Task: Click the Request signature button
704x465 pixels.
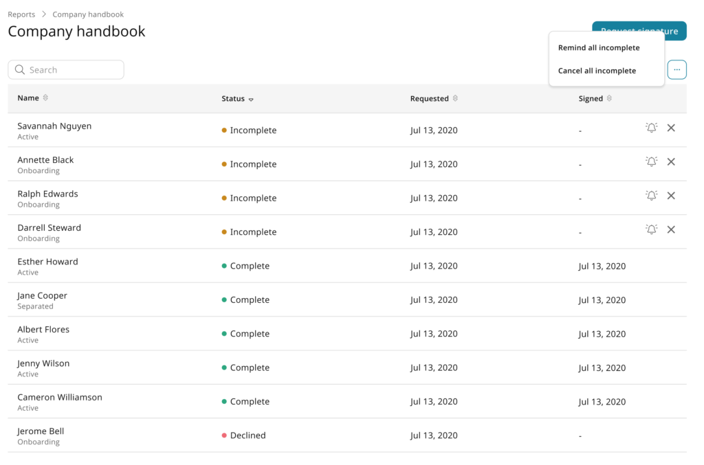Action: pos(639,30)
